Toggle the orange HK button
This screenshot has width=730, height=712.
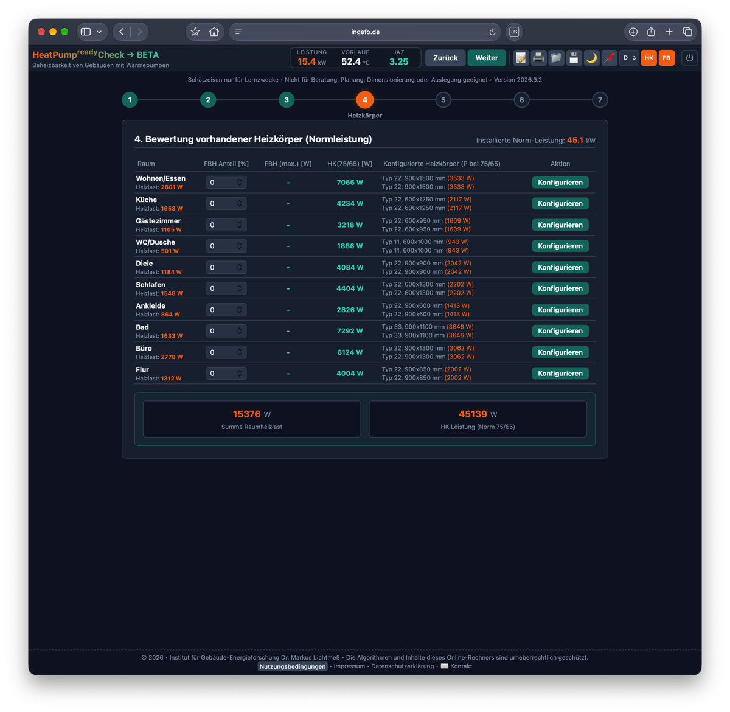click(649, 58)
